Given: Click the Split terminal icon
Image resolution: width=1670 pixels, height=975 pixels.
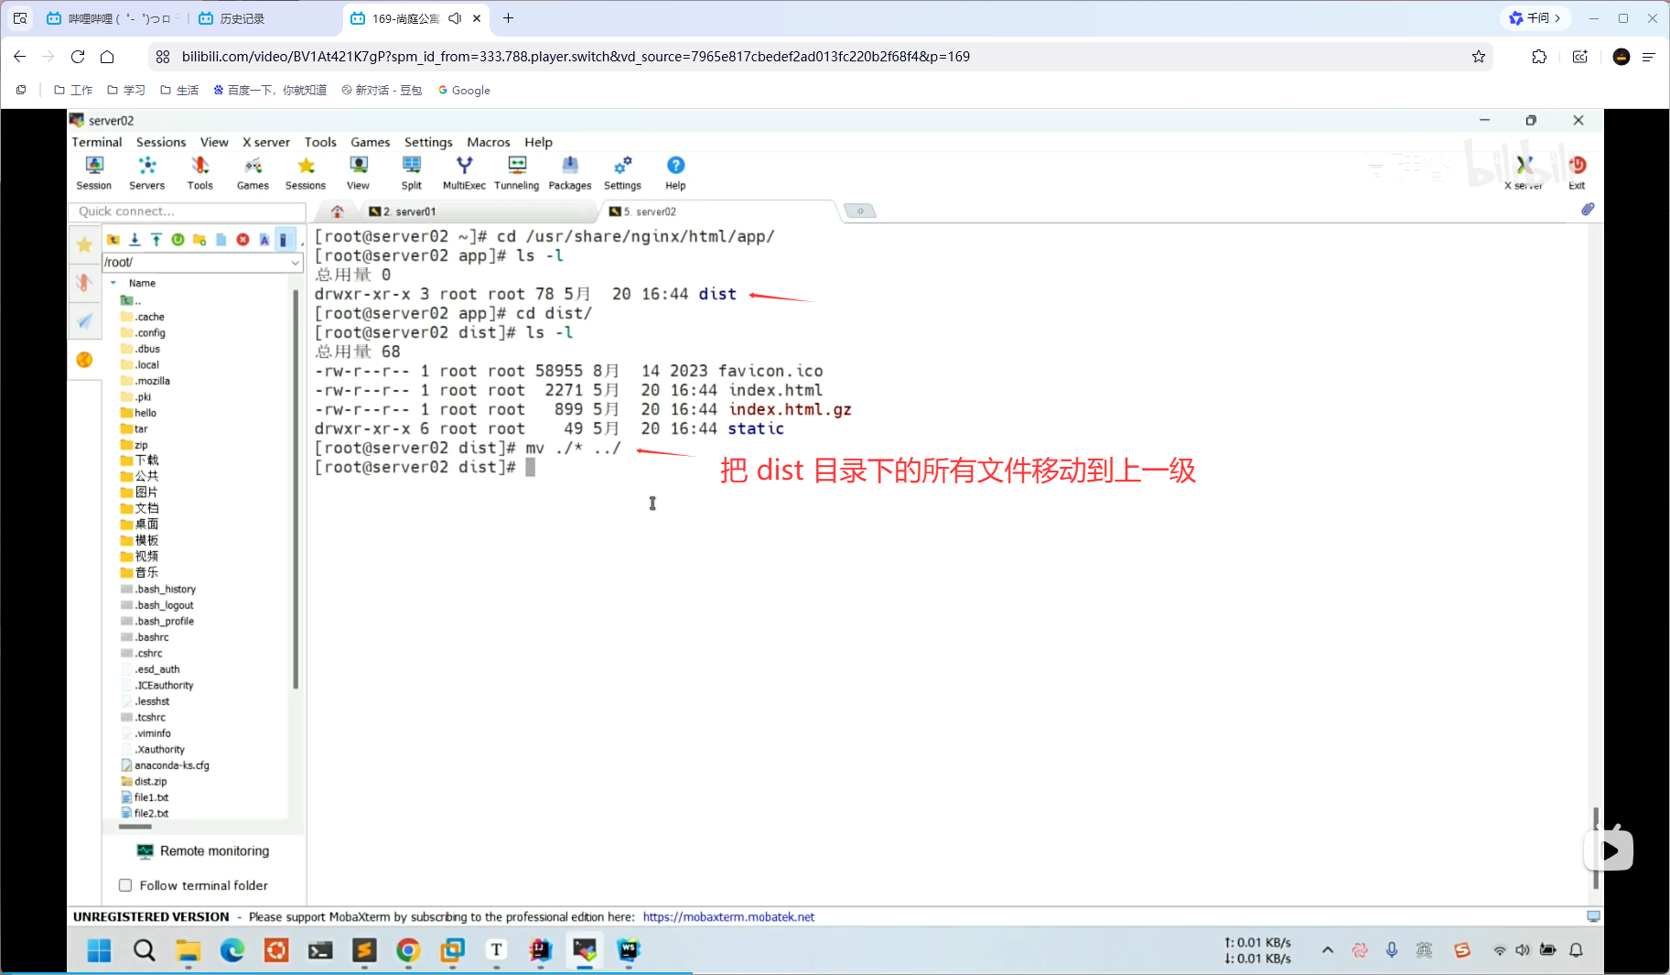Looking at the screenshot, I should pos(412,173).
